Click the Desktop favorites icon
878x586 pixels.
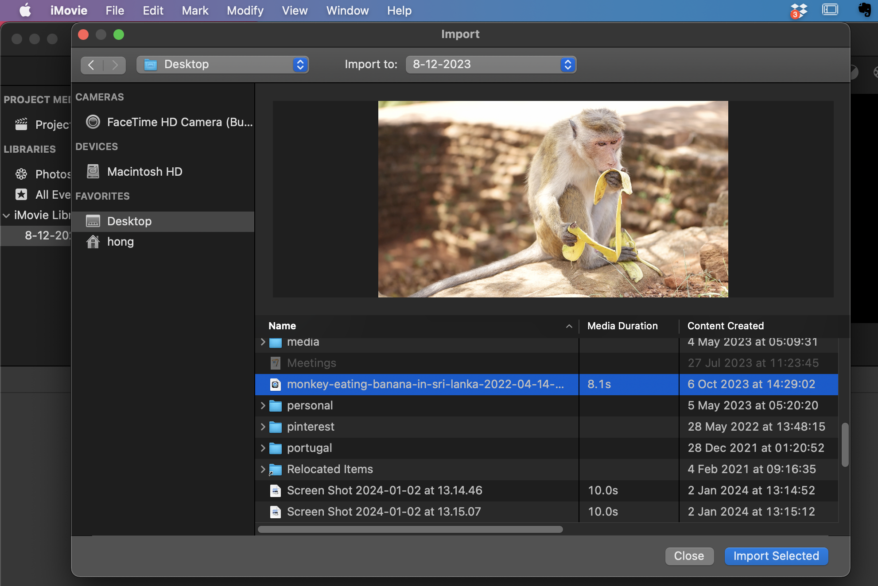click(x=93, y=220)
